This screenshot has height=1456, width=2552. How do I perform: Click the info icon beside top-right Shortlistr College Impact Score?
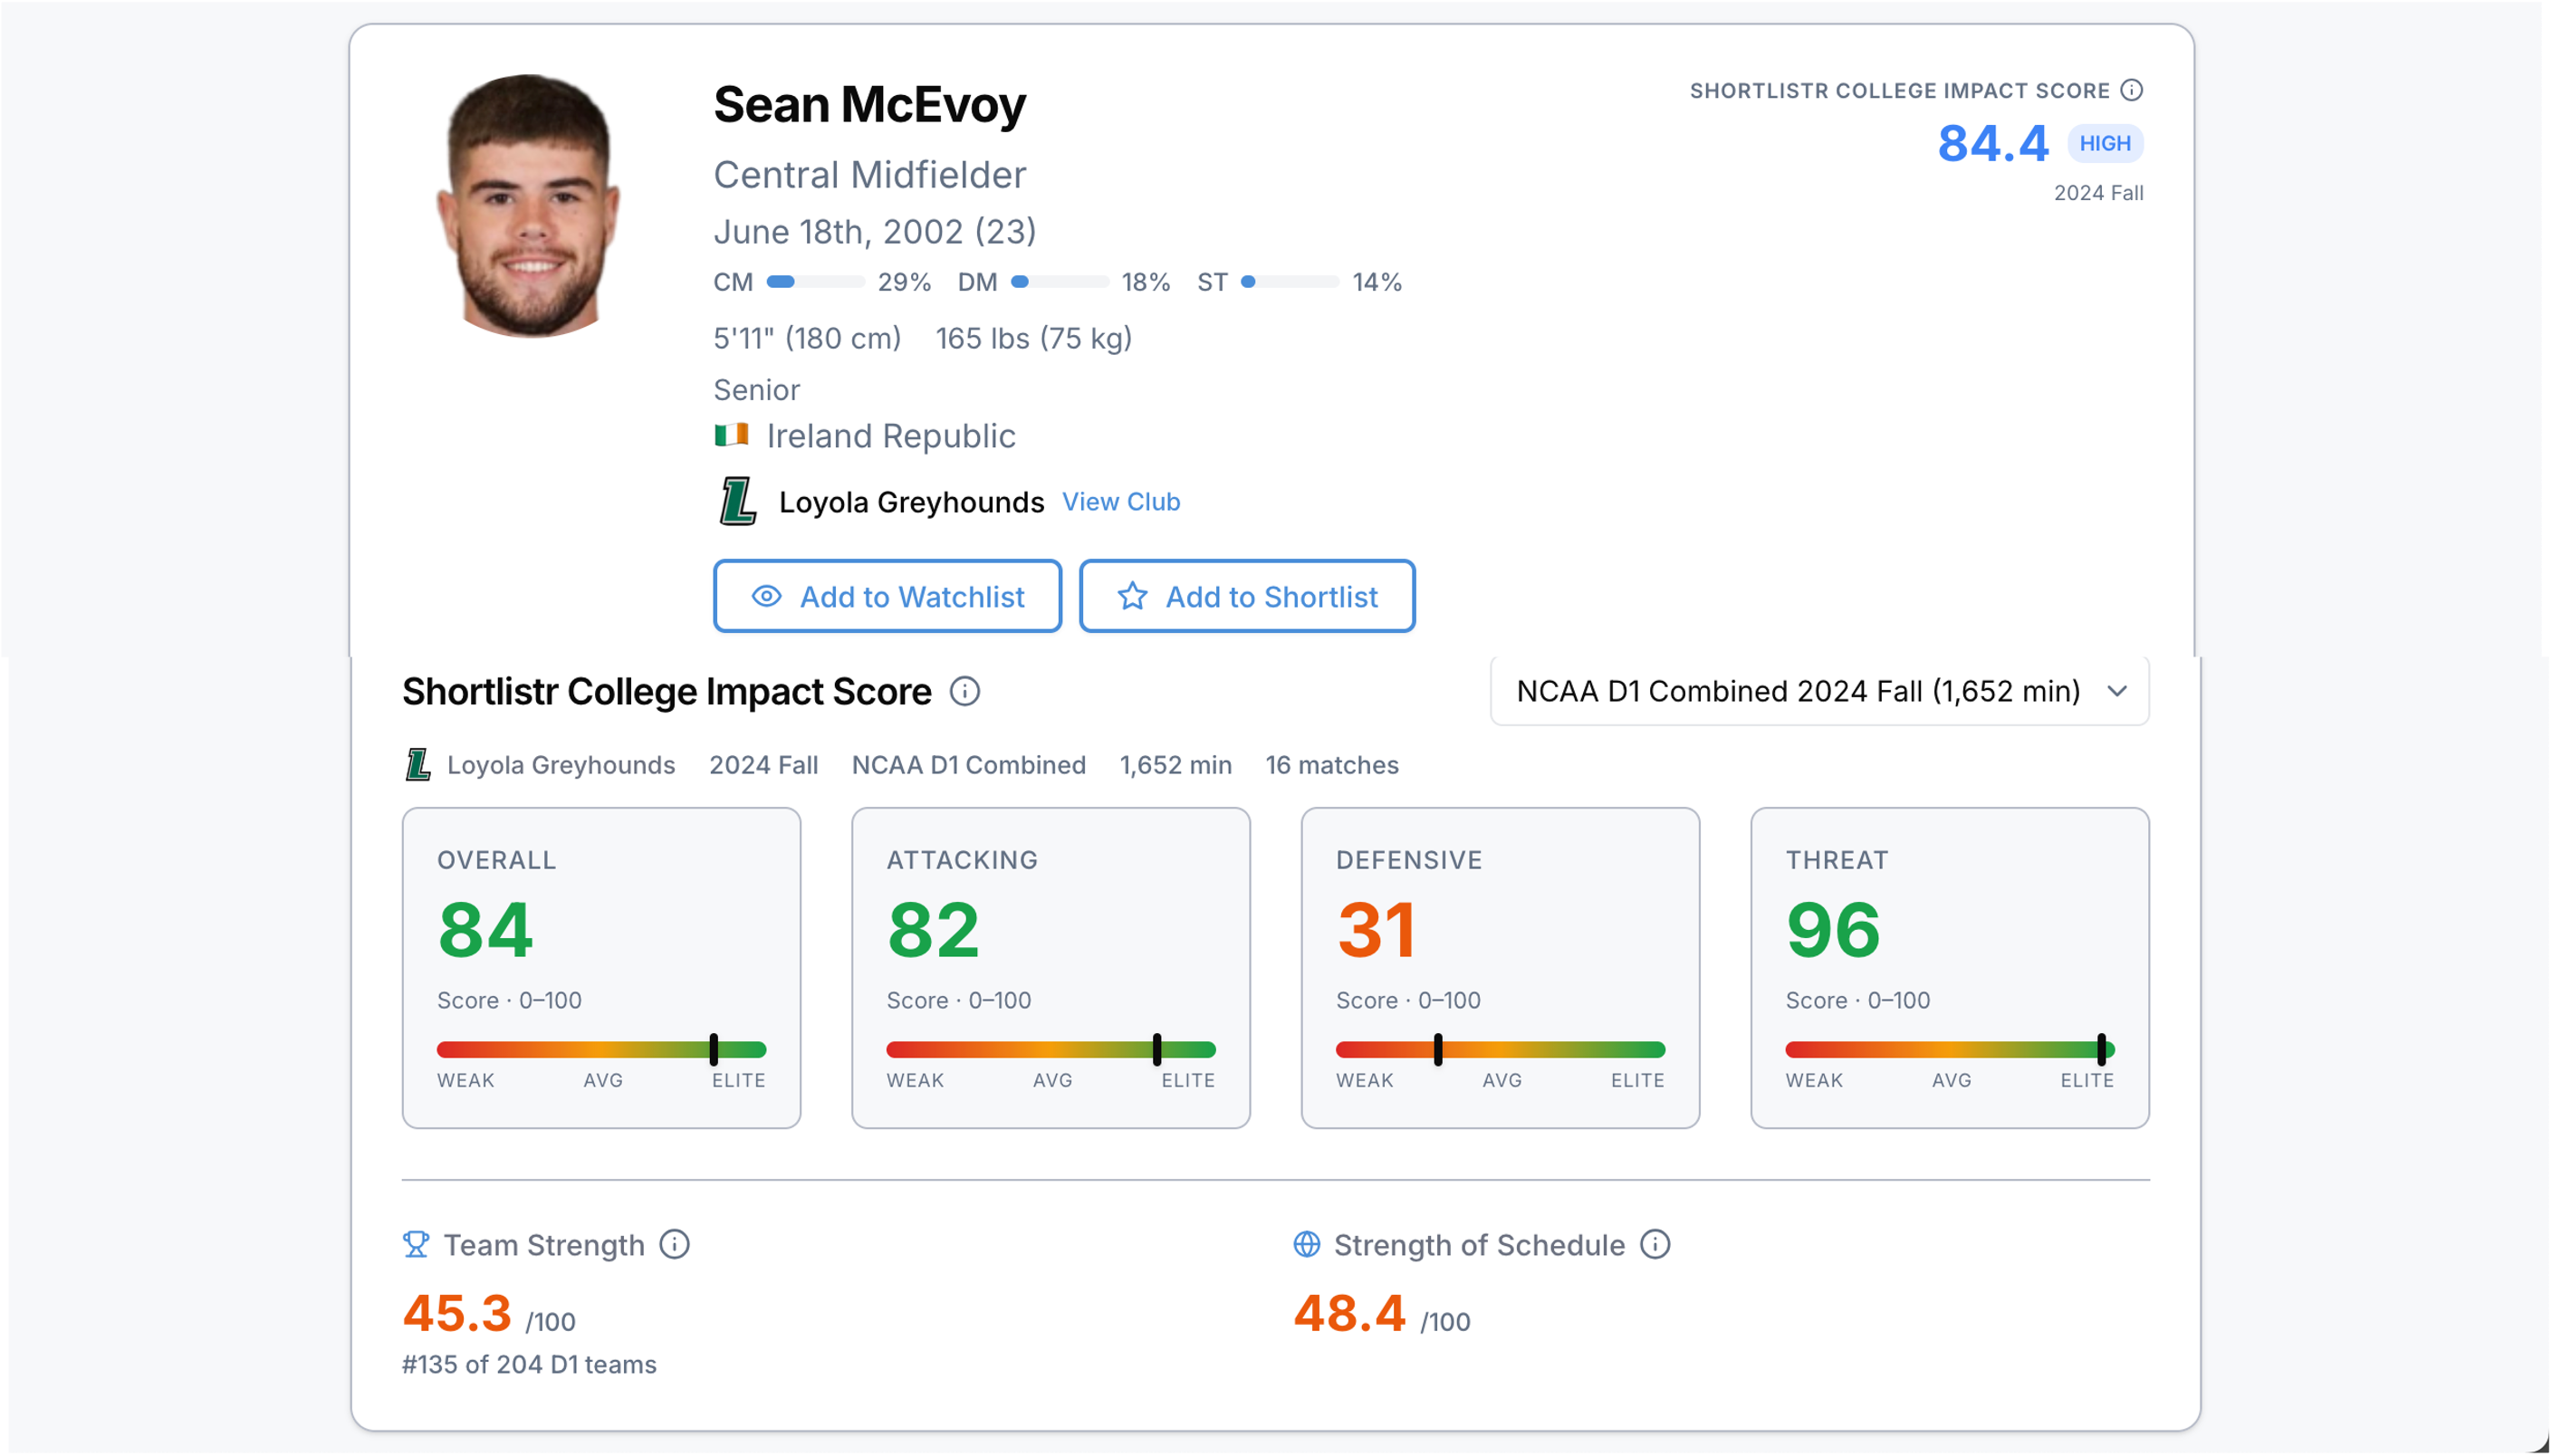click(2131, 90)
